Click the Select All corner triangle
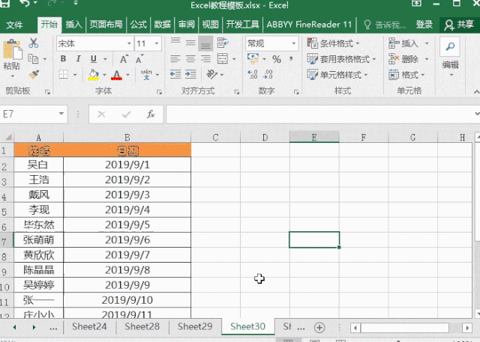The width and height of the screenshot is (480, 342). point(8,138)
